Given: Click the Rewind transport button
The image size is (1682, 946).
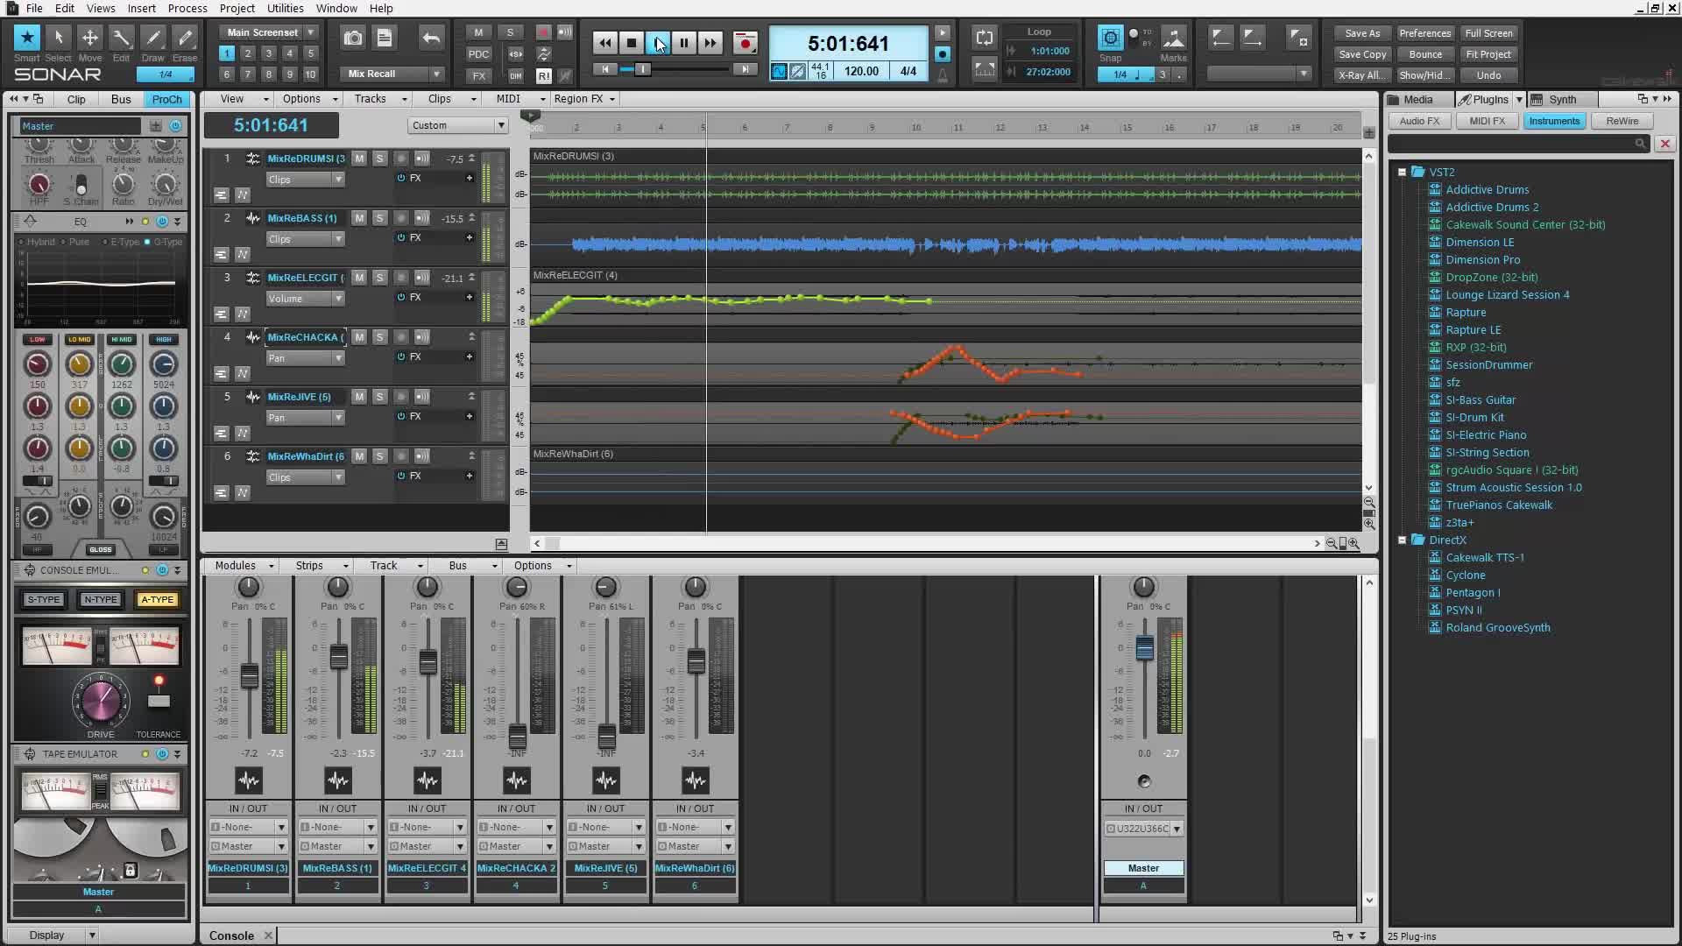Looking at the screenshot, I should click(604, 42).
